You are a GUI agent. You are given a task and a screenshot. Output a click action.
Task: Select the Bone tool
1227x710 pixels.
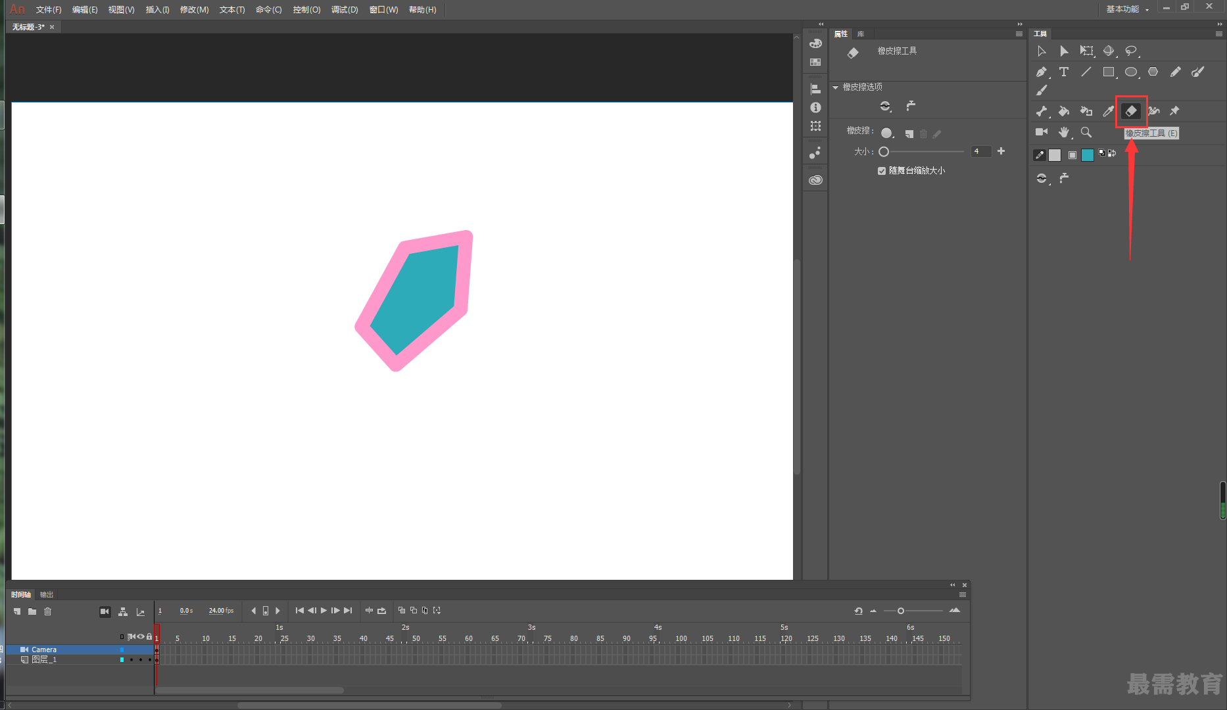tap(1042, 111)
